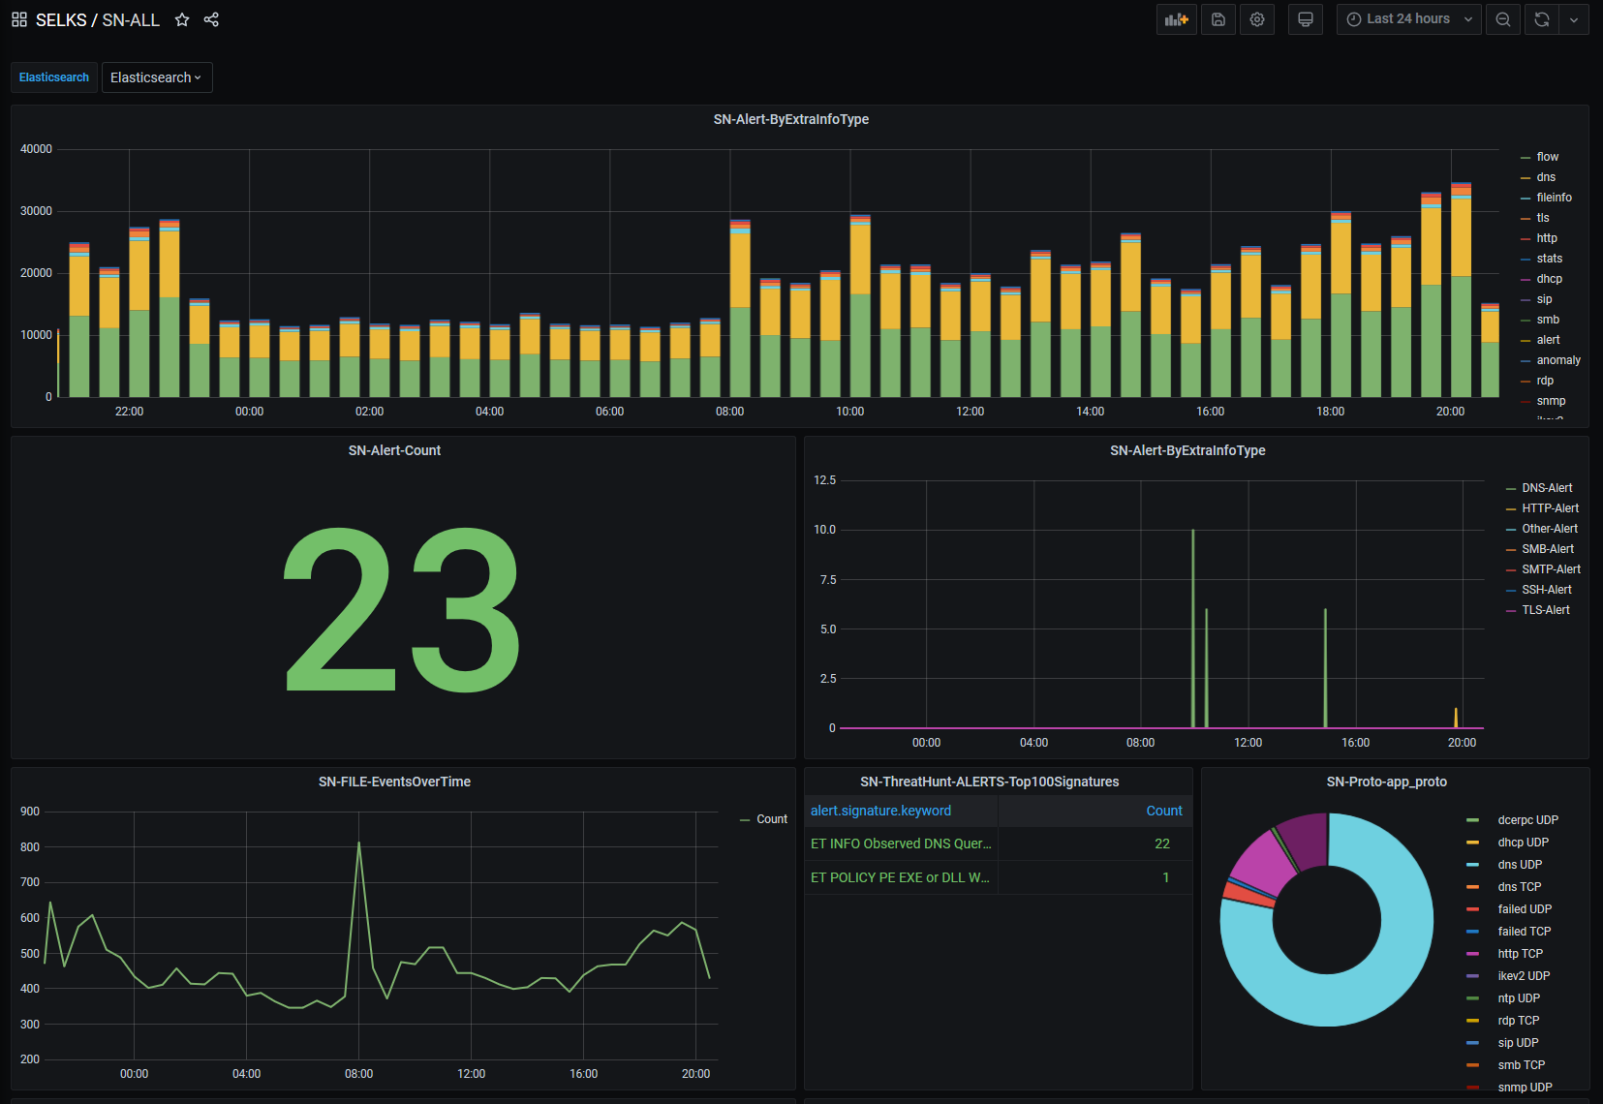1603x1104 pixels.
Task: Toggle the Other-Alert legend entry
Action: (x=1549, y=529)
